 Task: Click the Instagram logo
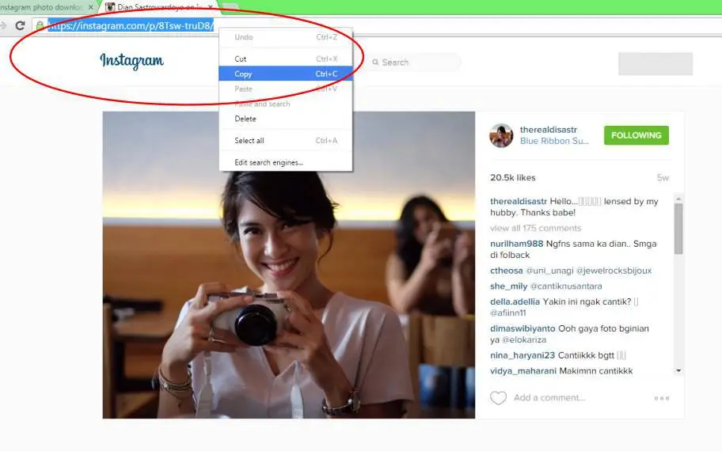pos(131,61)
